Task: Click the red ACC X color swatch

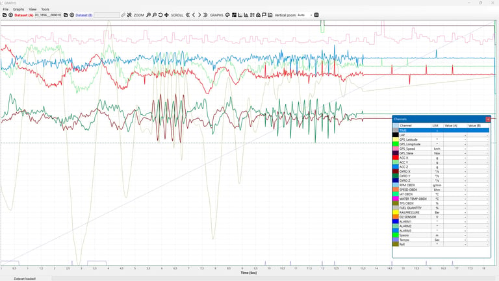Action: (x=396, y=158)
